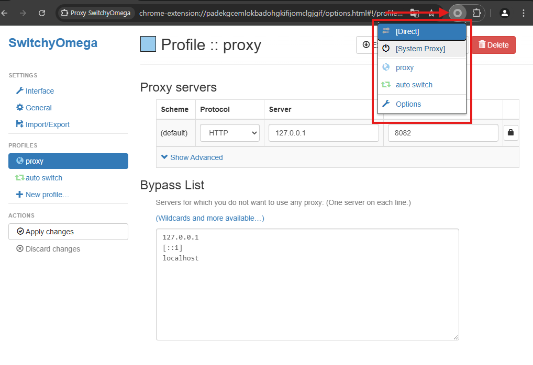Open the Interface settings page
The width and height of the screenshot is (533, 365).
[x=35, y=91]
